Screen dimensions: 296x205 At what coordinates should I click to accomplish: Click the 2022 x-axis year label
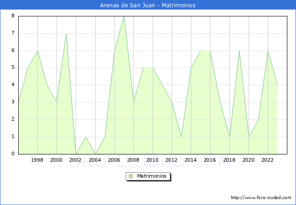pos(268,160)
